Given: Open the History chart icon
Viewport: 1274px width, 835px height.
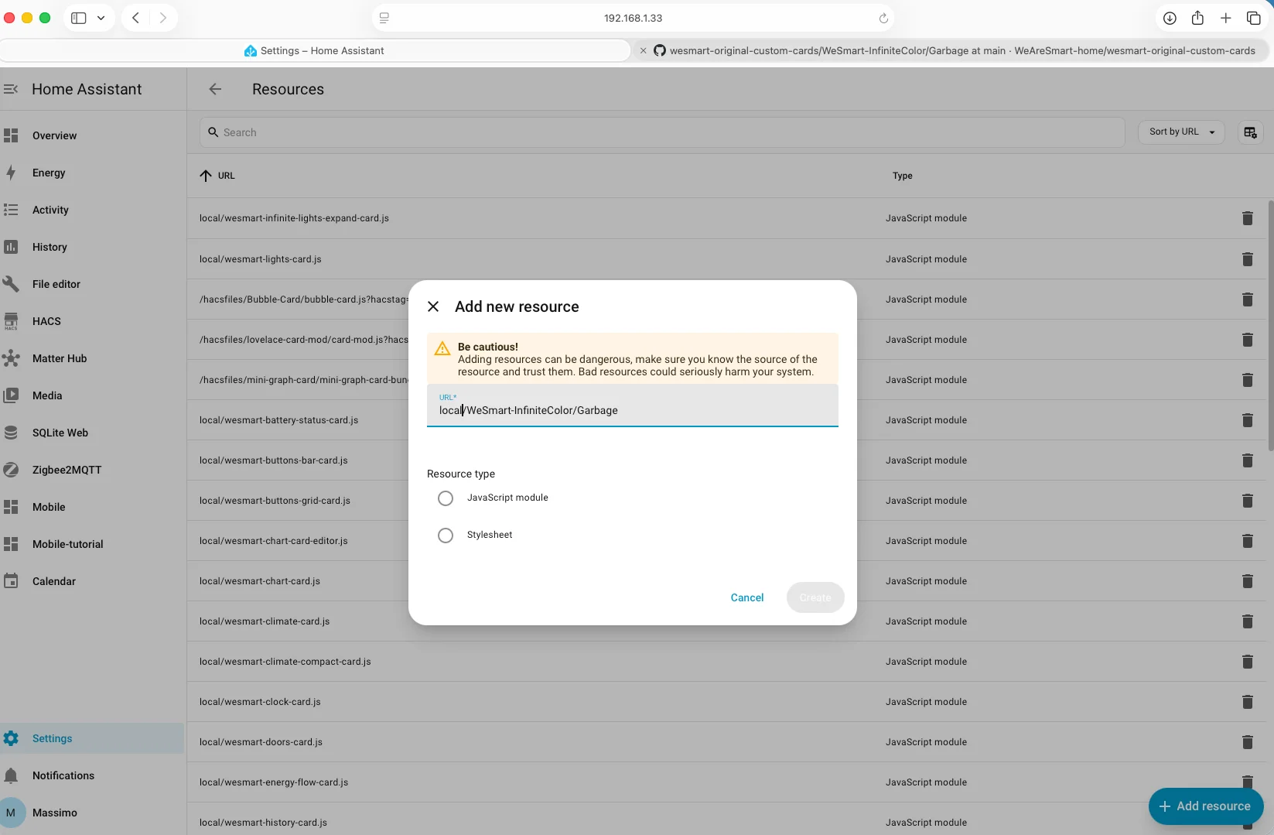Looking at the screenshot, I should [11, 247].
